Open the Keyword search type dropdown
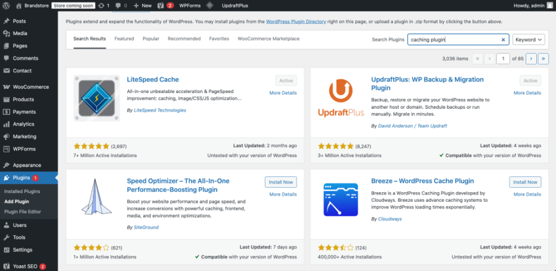 pyautogui.click(x=528, y=40)
